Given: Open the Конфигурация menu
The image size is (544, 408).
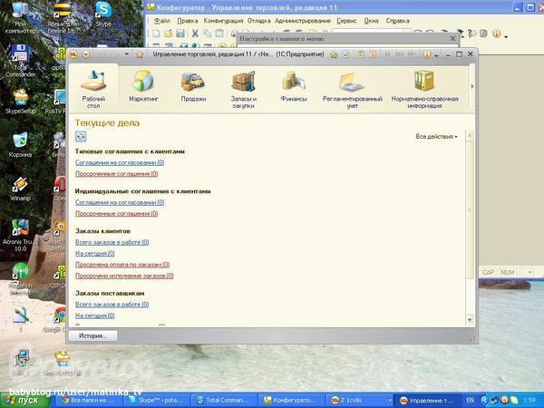Looking at the screenshot, I should [x=223, y=20].
